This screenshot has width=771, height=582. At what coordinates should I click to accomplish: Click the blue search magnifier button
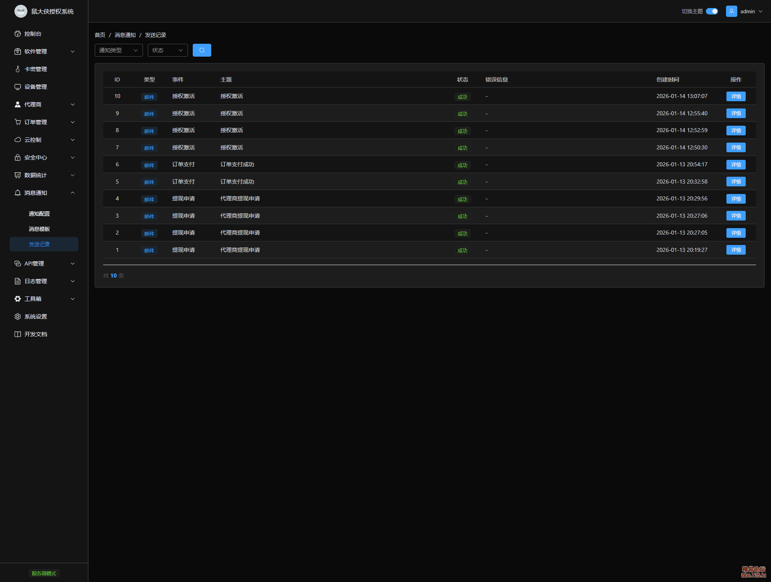click(x=202, y=50)
